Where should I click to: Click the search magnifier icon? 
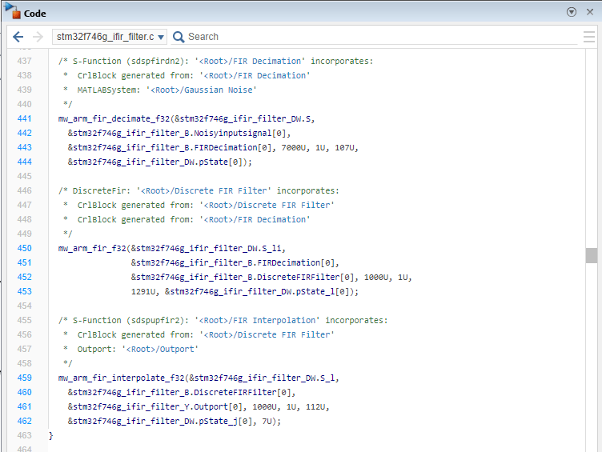pyautogui.click(x=179, y=37)
